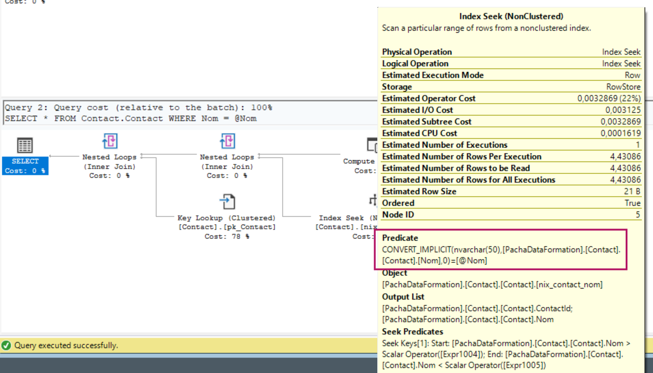Image resolution: width=653 pixels, height=373 pixels.
Task: Select the highlighted SELECT Cost: 0 % label
Action: tap(25, 166)
